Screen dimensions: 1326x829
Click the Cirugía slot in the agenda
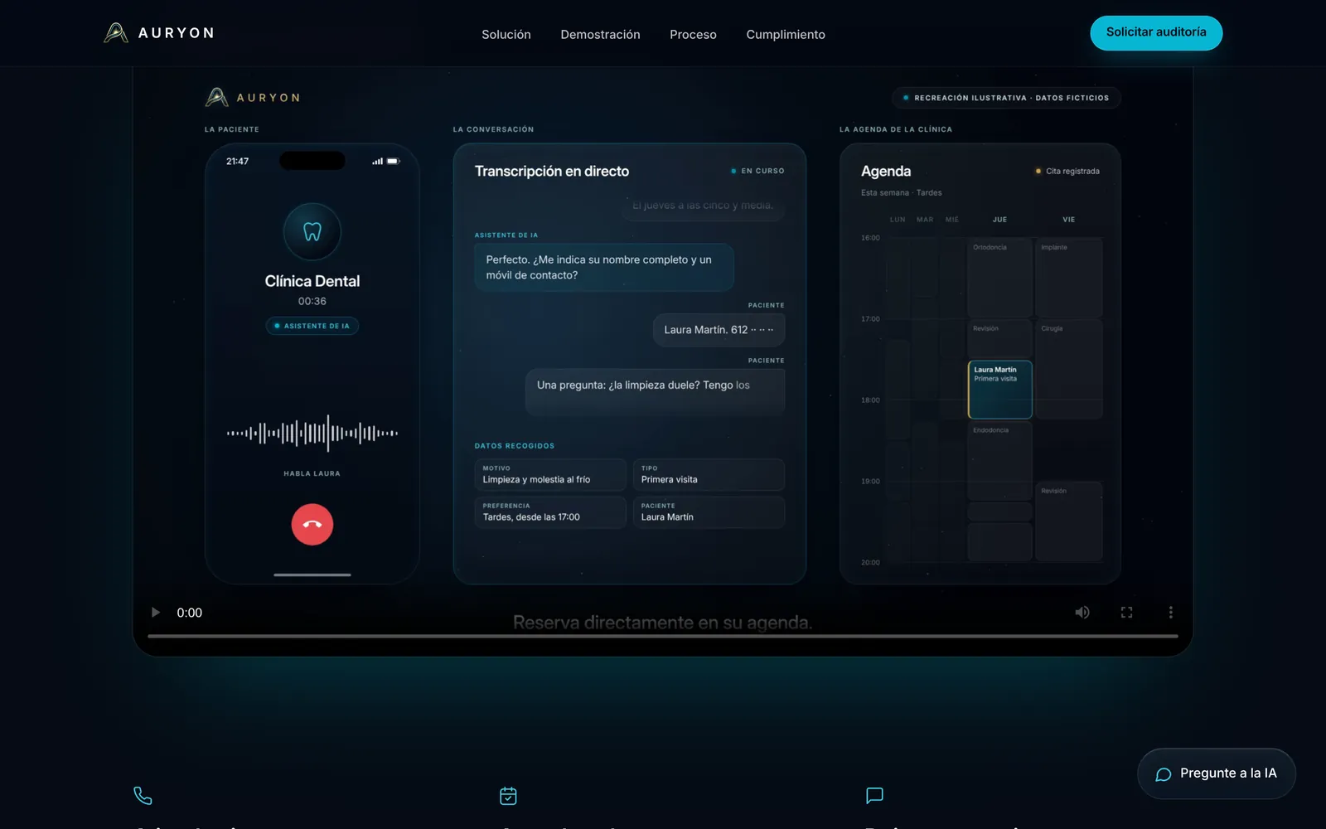pyautogui.click(x=1069, y=369)
